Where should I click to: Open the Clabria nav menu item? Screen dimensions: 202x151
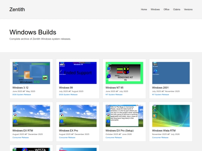tap(177, 9)
